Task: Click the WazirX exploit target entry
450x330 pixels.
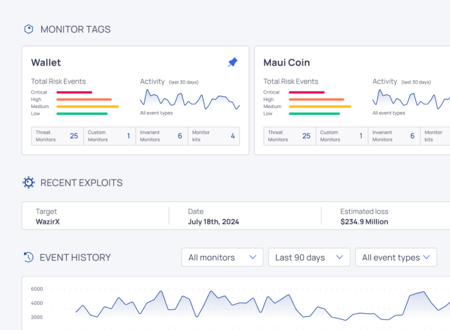Action: click(x=49, y=222)
